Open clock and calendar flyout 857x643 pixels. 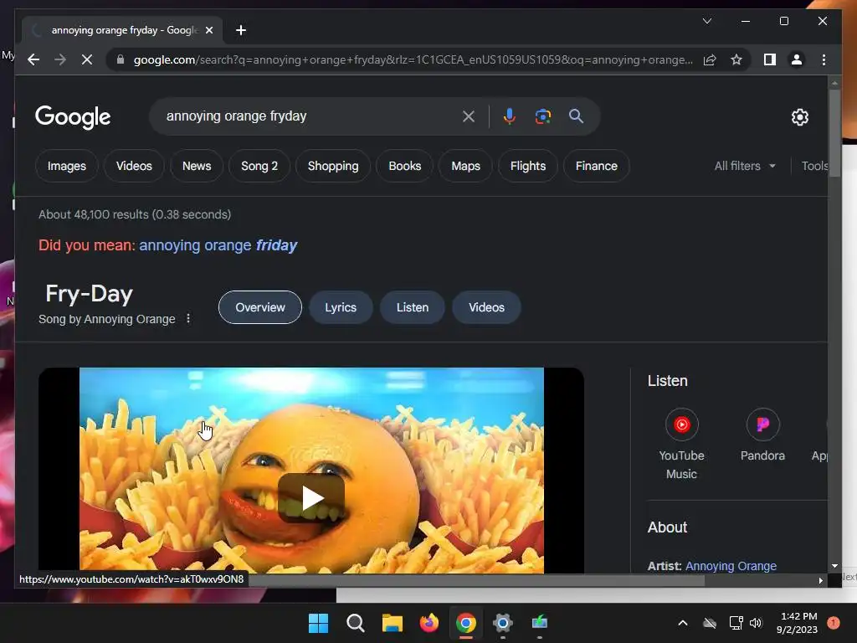tap(798, 623)
